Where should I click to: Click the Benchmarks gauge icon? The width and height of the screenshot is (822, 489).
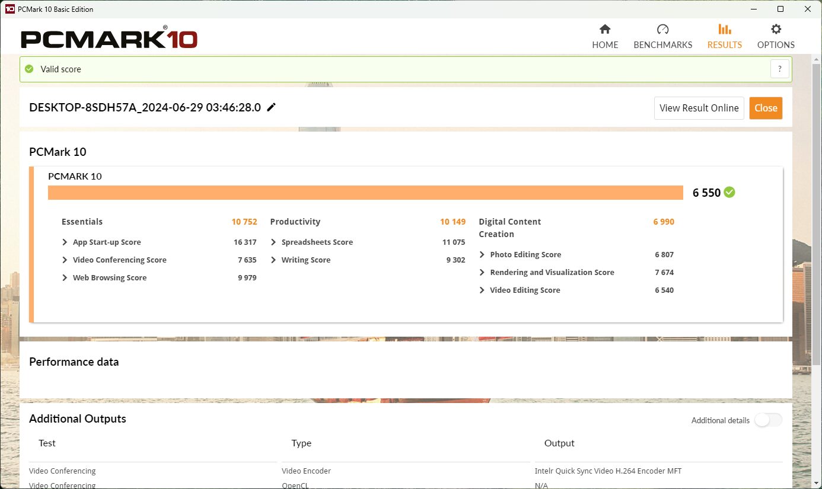[662, 29]
